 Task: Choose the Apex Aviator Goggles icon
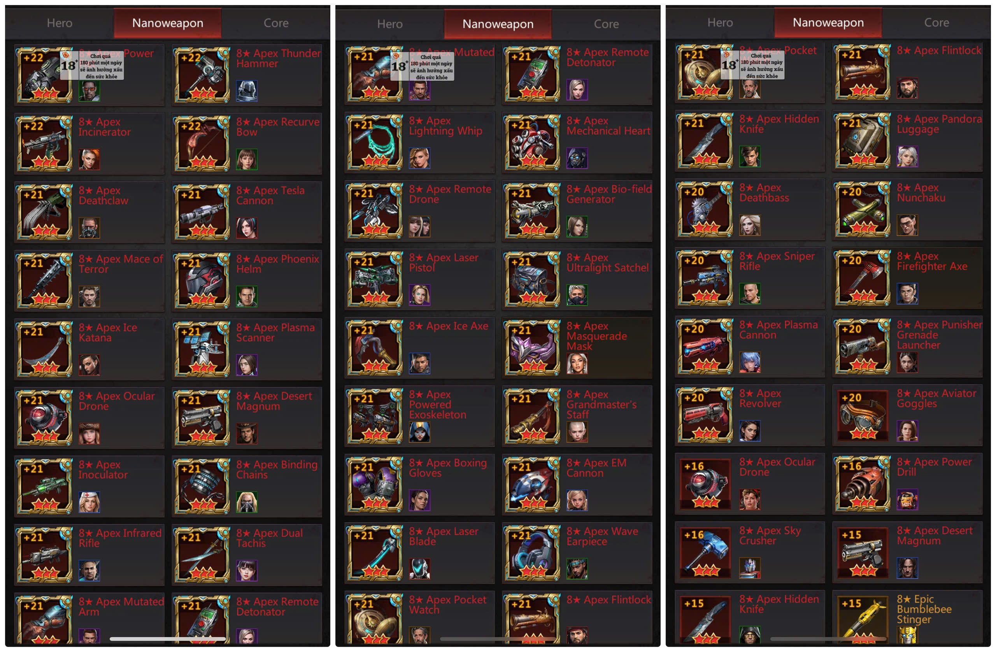[863, 415]
